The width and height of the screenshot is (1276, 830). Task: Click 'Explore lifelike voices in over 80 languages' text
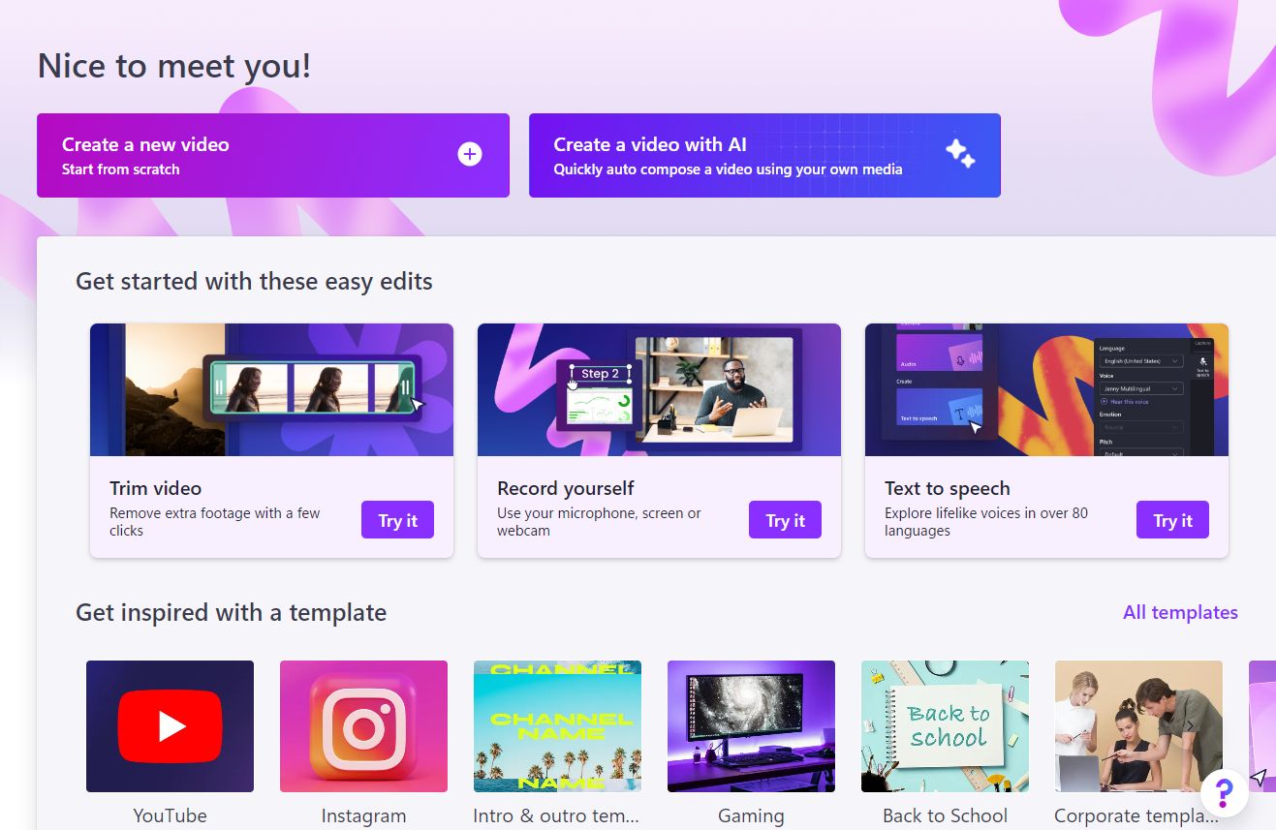pos(986,522)
